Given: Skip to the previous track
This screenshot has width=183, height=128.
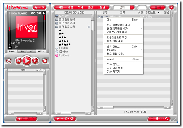Looking at the screenshot, I should coord(19,61).
